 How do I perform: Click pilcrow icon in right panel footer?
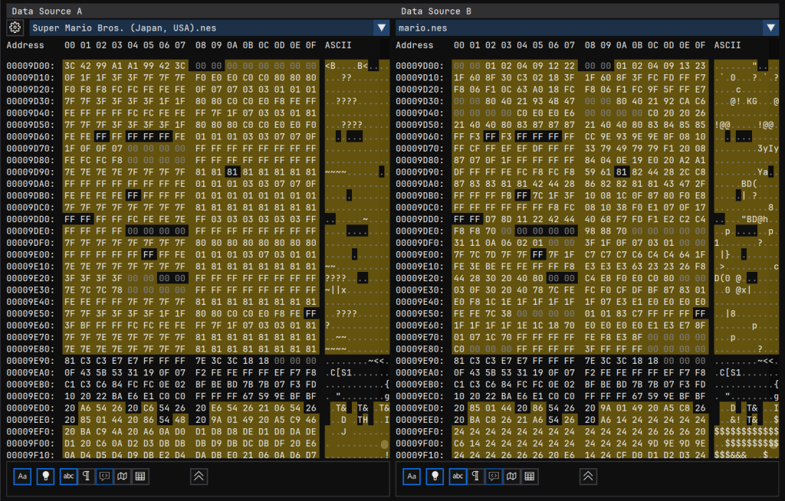click(x=476, y=476)
